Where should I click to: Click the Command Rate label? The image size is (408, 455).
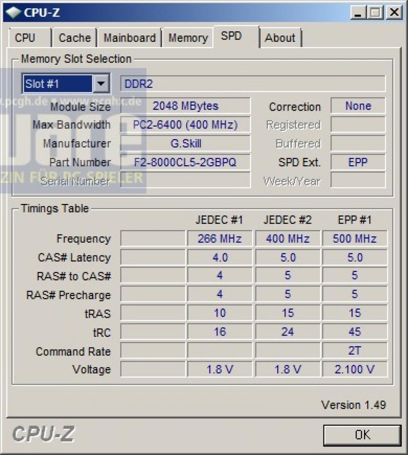click(73, 351)
